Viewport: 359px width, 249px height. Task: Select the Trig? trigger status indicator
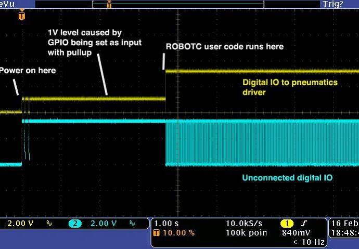tap(332, 4)
